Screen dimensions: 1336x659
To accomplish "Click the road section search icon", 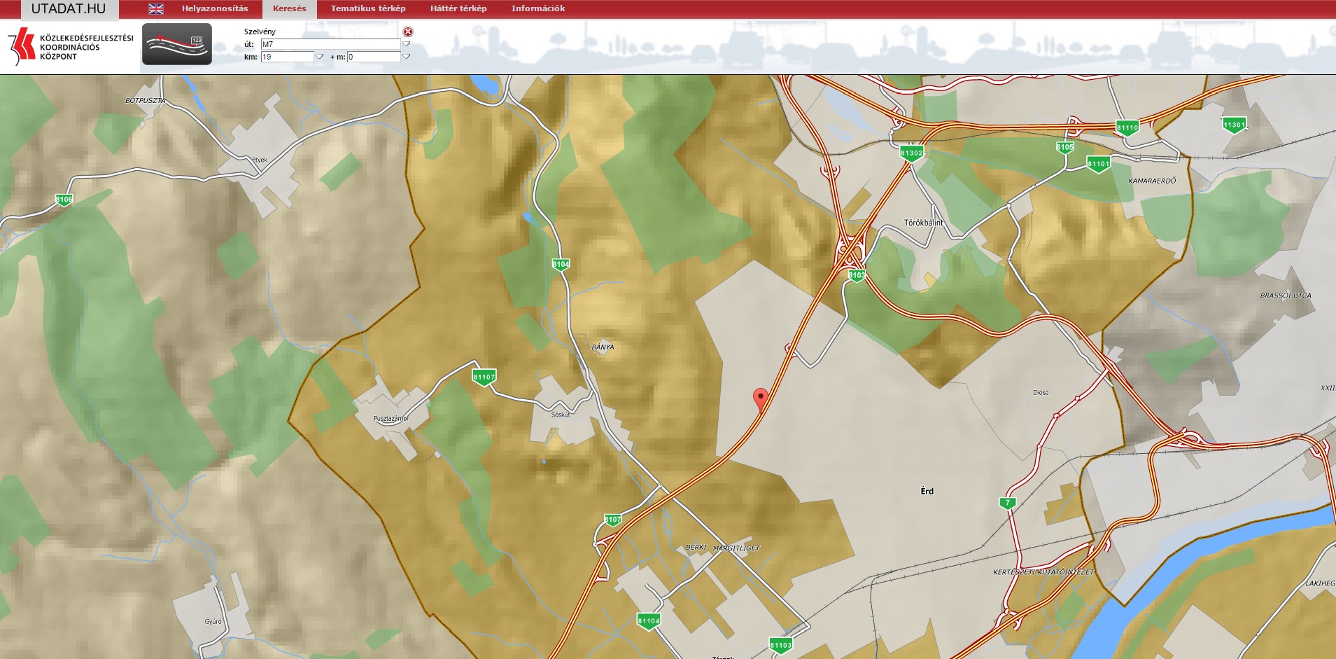I will click(177, 44).
